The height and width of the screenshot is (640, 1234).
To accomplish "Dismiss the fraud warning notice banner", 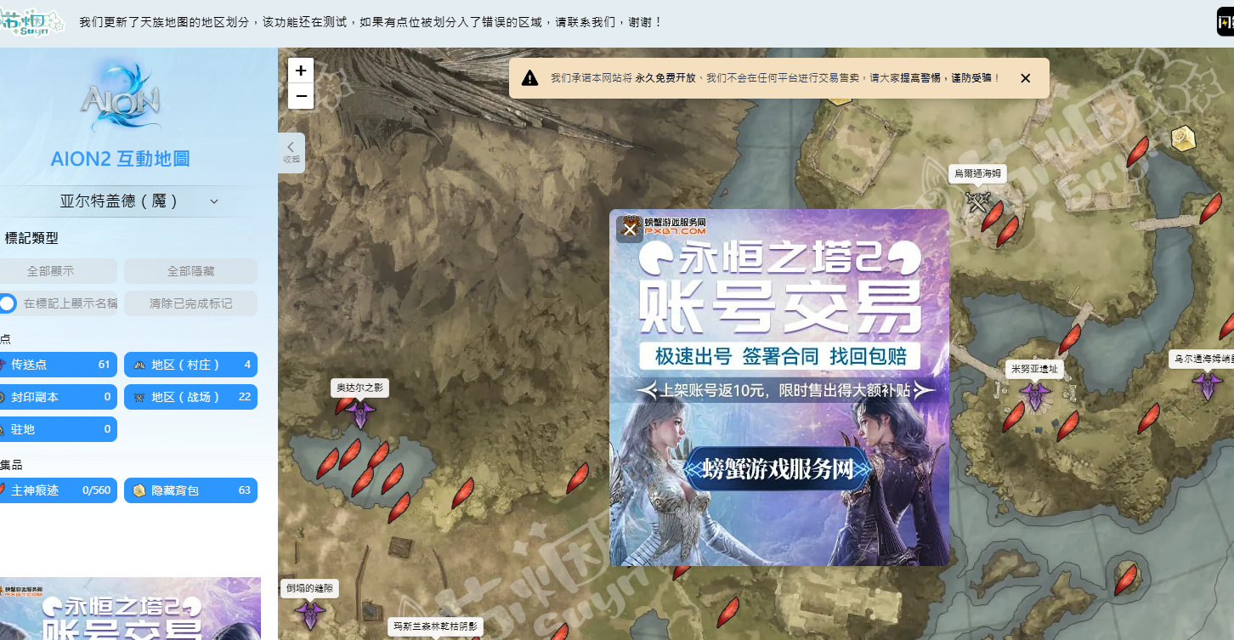I will tap(1025, 78).
